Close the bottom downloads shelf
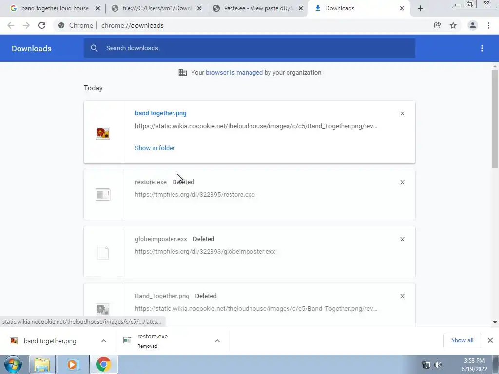499x374 pixels. point(490,340)
